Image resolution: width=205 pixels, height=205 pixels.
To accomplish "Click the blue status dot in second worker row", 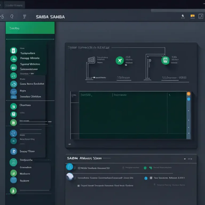I will [x=146, y=178].
